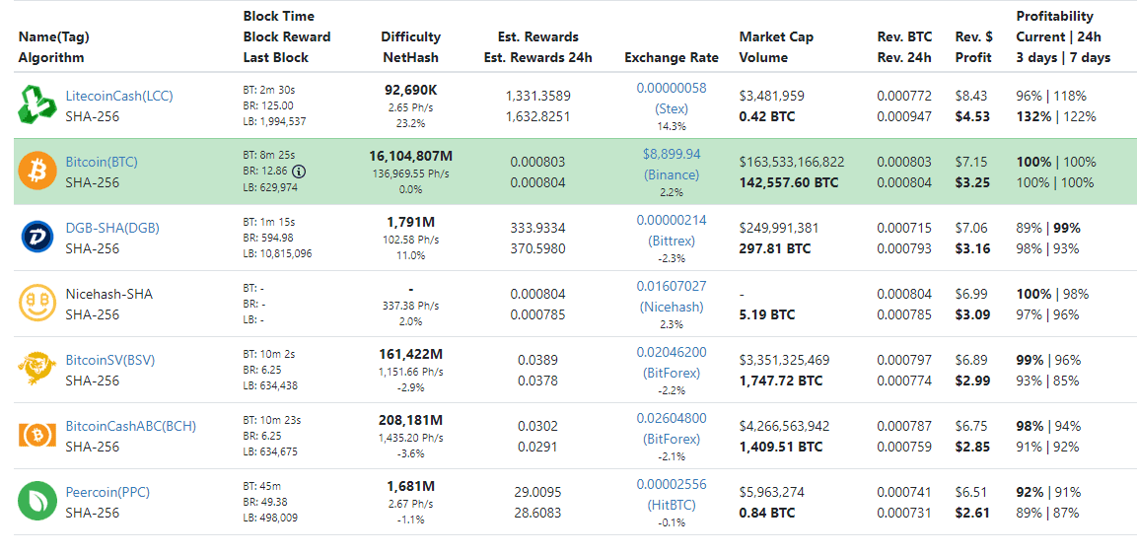Open the Bitcoin(BTC) coin link

click(x=102, y=162)
